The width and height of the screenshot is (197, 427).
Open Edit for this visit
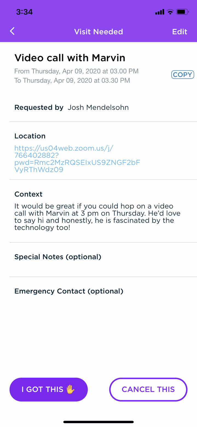tap(179, 32)
